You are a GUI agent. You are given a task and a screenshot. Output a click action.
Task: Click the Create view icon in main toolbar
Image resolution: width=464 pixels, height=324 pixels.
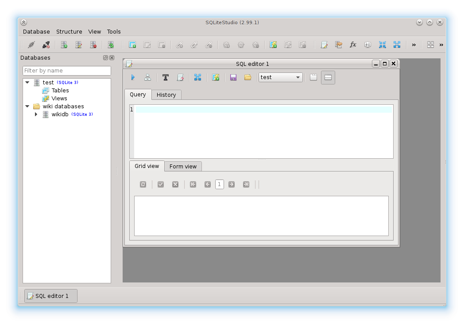tap(273, 45)
